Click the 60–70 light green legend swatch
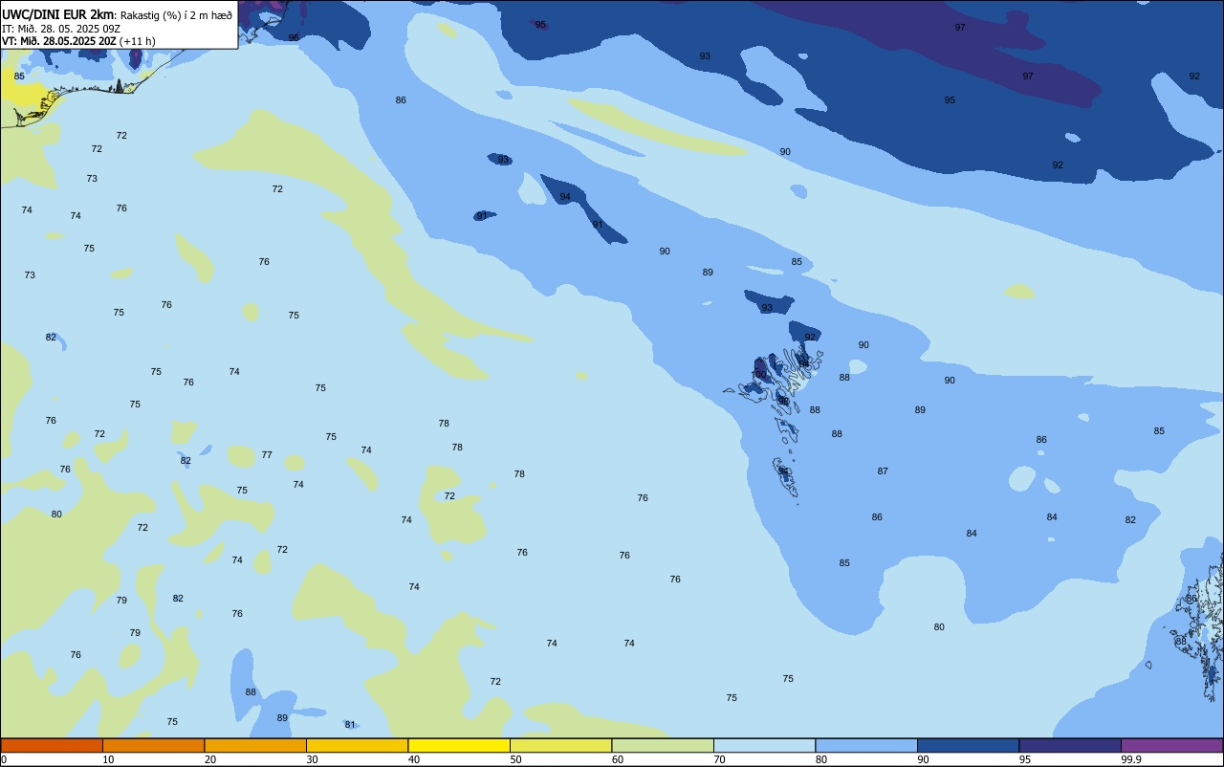 click(x=663, y=745)
